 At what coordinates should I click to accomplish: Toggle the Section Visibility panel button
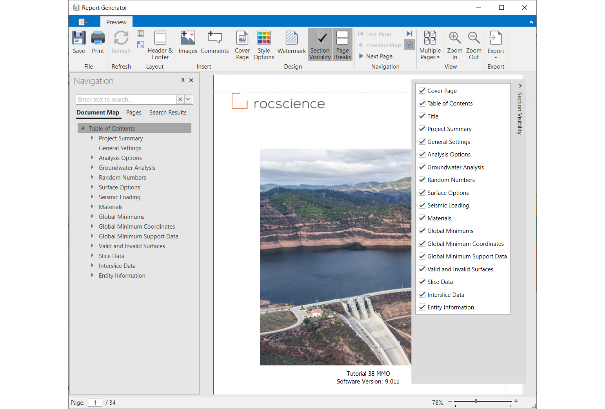click(320, 45)
